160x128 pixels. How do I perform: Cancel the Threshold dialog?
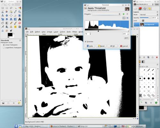point(124,46)
